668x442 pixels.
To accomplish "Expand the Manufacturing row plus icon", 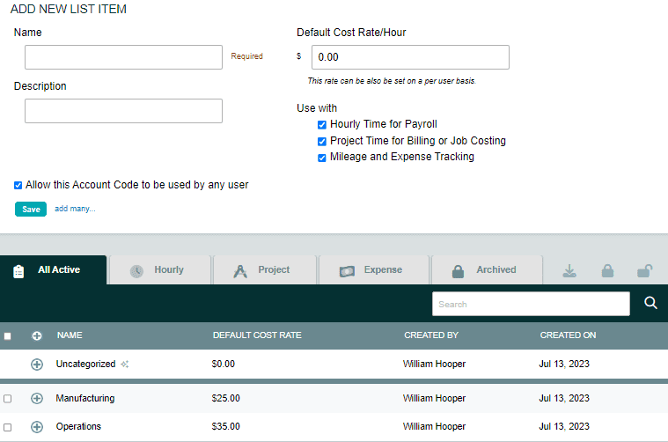I will click(37, 398).
